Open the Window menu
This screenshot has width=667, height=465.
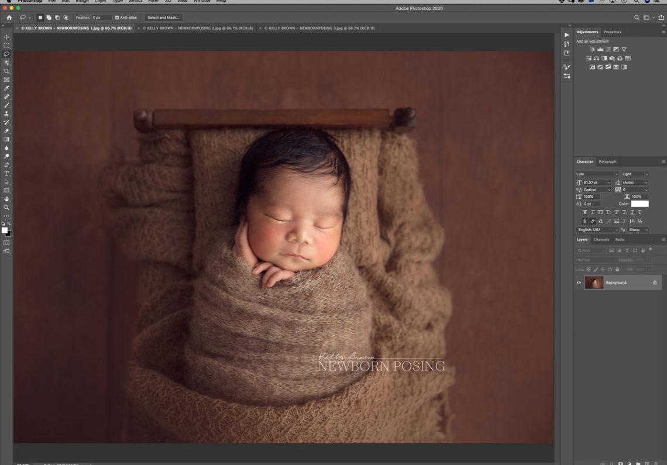(x=201, y=1)
